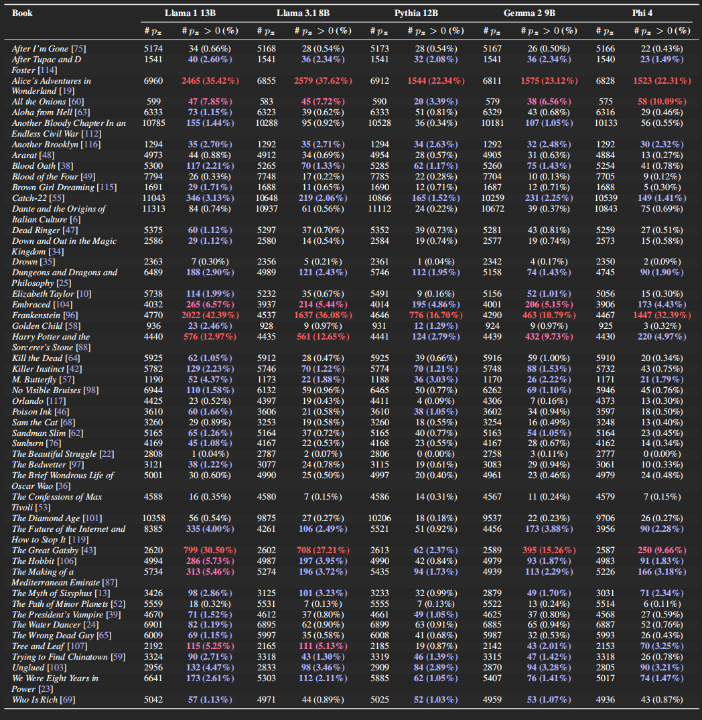This screenshot has width=702, height=720.
Task: Select Frankenstein's value "2022 (42.39%)"
Action: click(x=210, y=315)
